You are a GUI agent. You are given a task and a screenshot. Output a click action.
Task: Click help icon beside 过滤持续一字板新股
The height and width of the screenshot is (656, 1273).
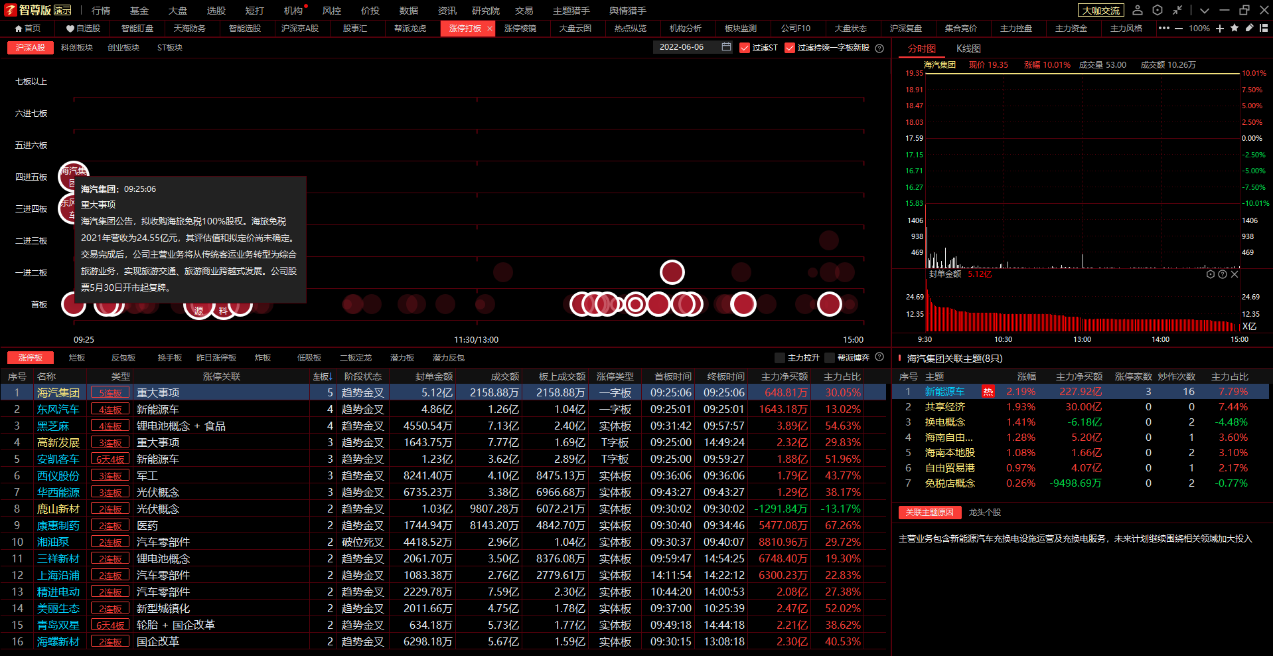coord(879,48)
